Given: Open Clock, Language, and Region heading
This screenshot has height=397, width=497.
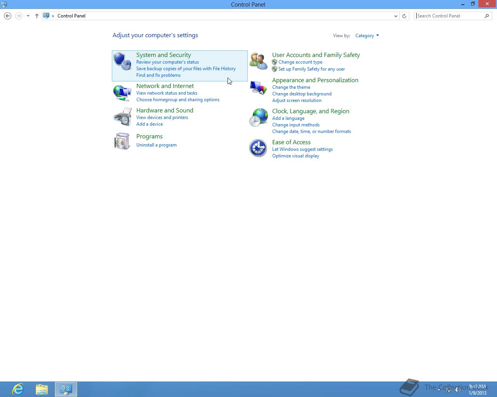Looking at the screenshot, I should pyautogui.click(x=311, y=111).
